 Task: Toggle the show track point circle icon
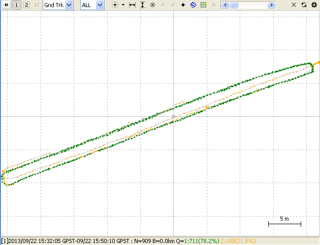[153, 5]
